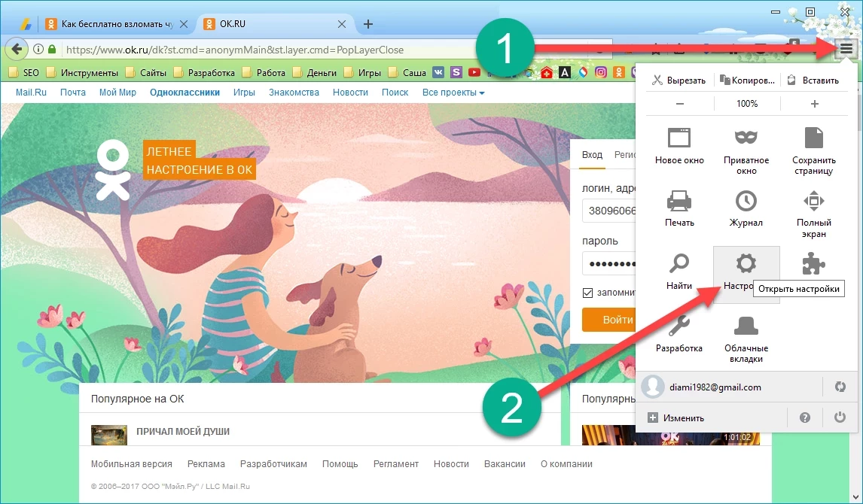The image size is (863, 504).
Task: Click the 'Мобильная версия' footer link
Action: [131, 464]
